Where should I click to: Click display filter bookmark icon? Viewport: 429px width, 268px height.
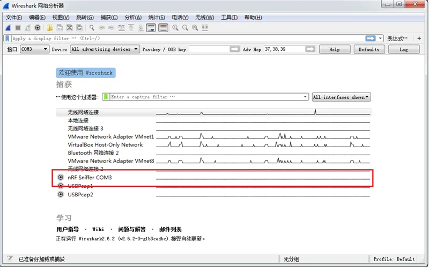pyautogui.click(x=8, y=39)
